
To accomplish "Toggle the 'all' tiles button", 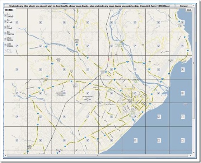I will tap(189, 10).
